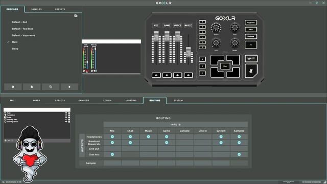Toggle Music to Headphones routing

(x=149, y=137)
